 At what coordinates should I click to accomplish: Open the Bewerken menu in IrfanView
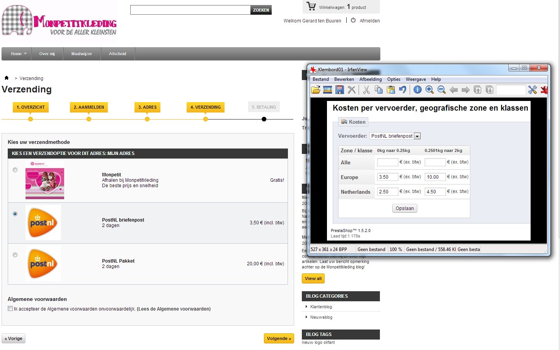tap(344, 79)
